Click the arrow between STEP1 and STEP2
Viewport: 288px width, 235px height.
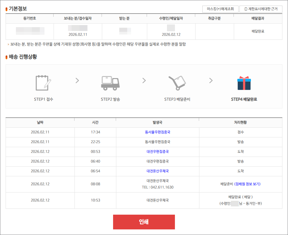[x=77, y=80]
